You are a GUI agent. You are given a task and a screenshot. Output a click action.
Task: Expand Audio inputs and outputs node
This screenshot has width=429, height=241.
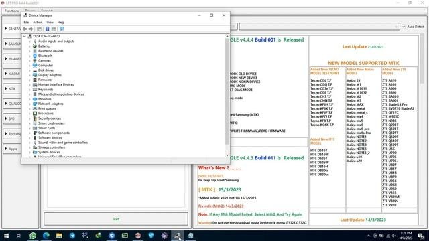click(29, 42)
